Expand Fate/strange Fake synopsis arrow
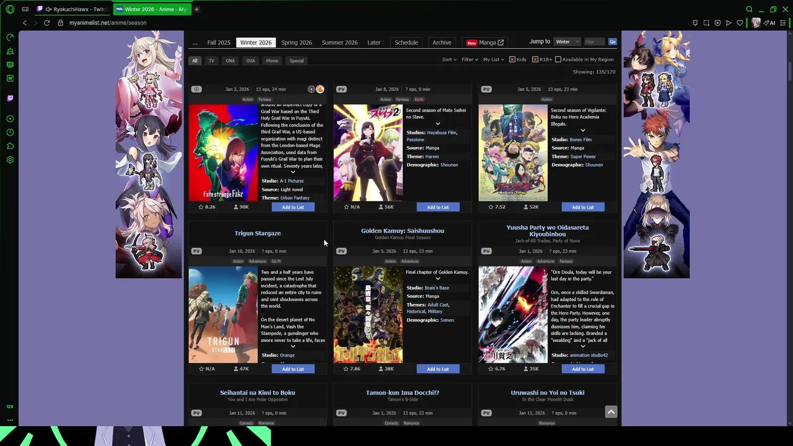 point(293,172)
